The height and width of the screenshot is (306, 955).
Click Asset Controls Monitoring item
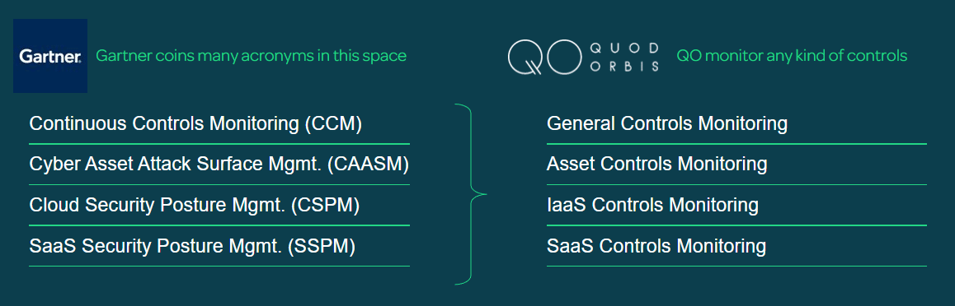(x=736, y=164)
